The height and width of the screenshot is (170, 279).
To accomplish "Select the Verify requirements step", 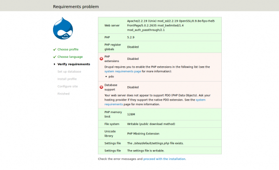I will click(x=73, y=64).
